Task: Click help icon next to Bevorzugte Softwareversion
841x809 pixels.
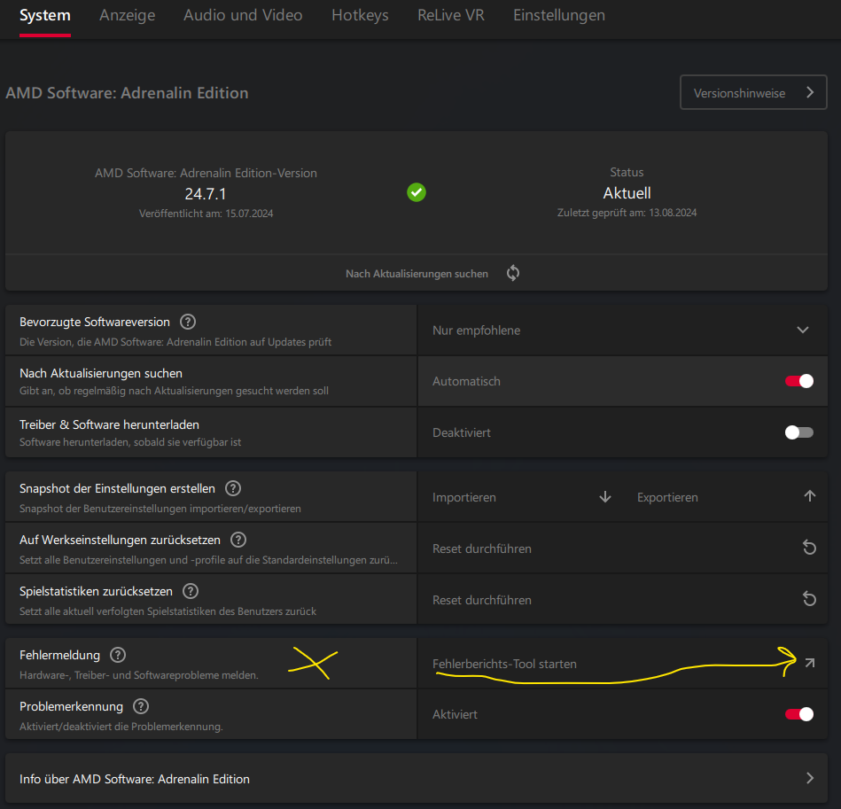Action: 188,322
